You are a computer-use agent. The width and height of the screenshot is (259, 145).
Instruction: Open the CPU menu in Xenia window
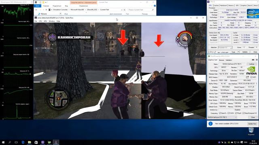[40, 21]
